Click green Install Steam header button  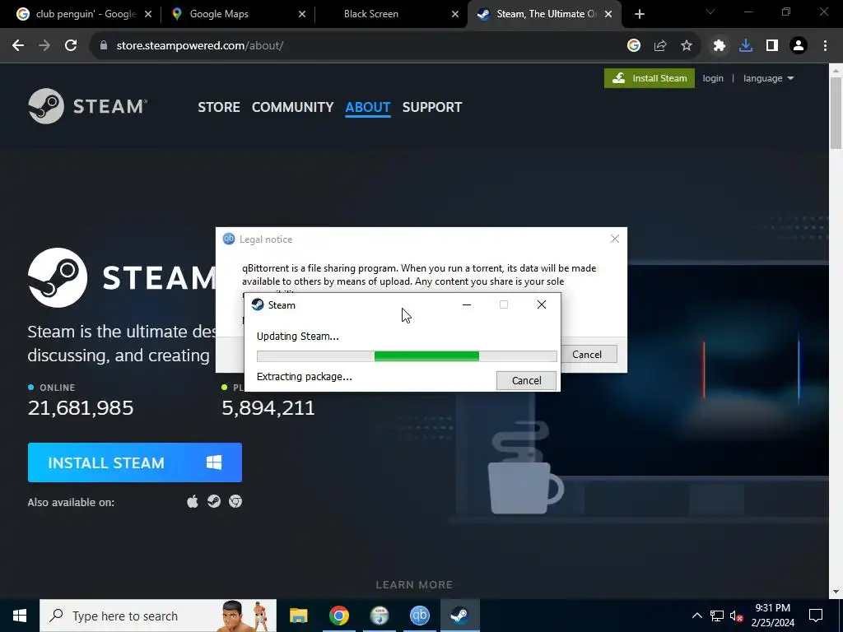point(650,78)
